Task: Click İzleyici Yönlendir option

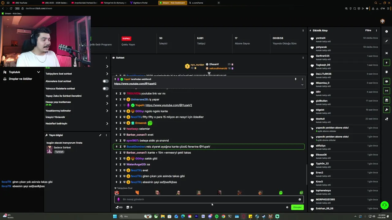Action: coord(55,117)
